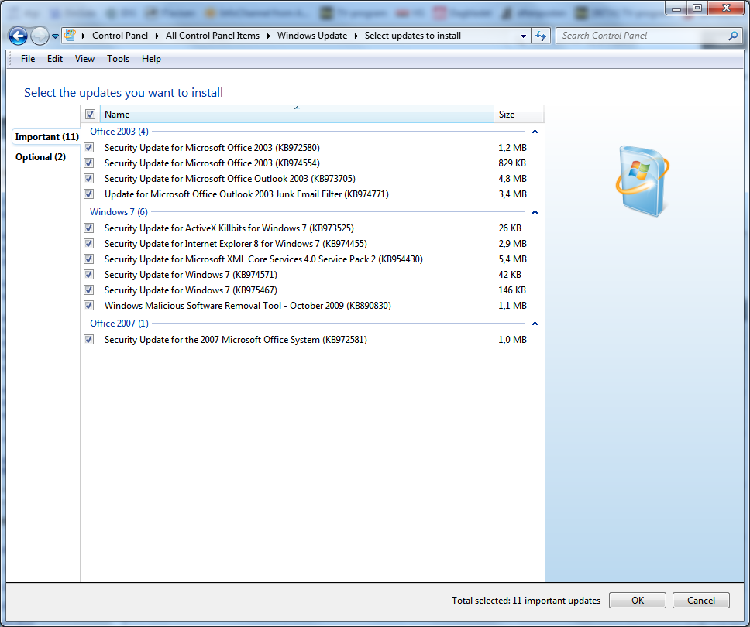
Task: Uncheck Internet Explorer 8 update KB974455
Action: click(89, 244)
